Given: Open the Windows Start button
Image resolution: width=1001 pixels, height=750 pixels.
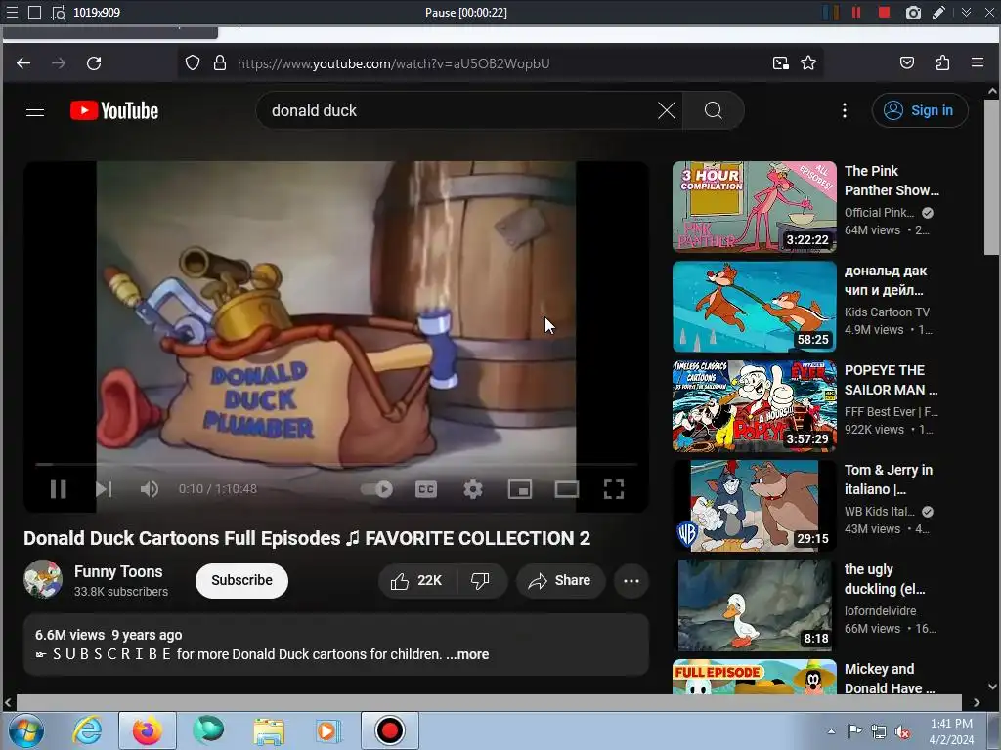Looking at the screenshot, I should (x=26, y=730).
